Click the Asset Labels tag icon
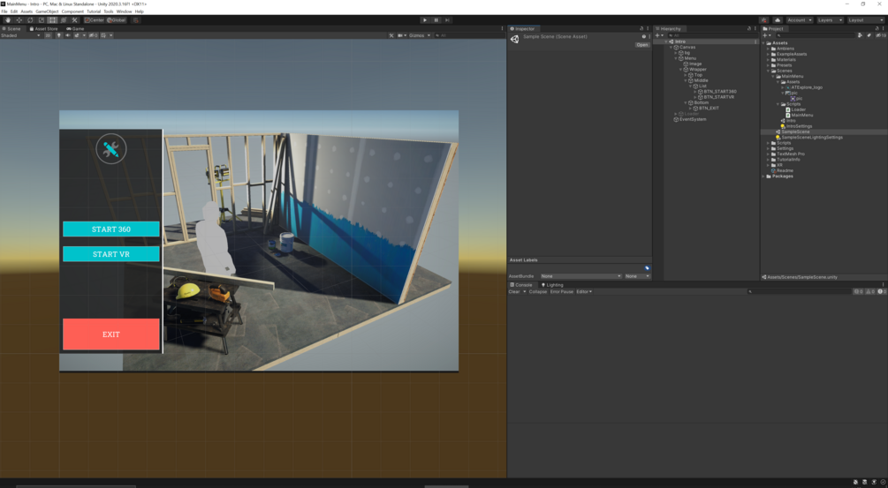The width and height of the screenshot is (888, 488). point(647,268)
